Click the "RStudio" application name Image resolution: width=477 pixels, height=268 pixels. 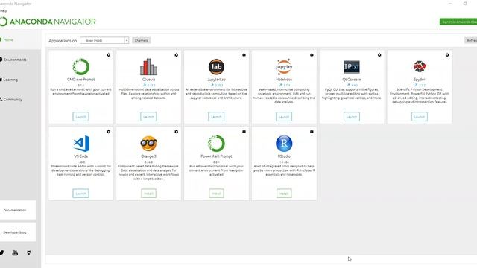[x=284, y=156]
